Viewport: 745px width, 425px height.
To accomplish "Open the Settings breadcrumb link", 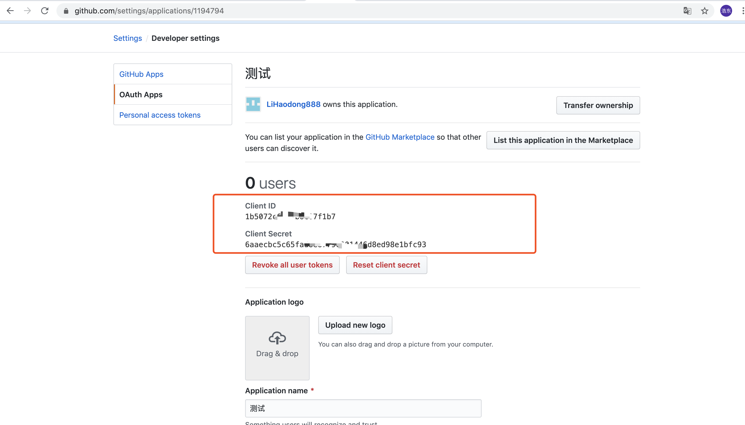I will point(128,38).
